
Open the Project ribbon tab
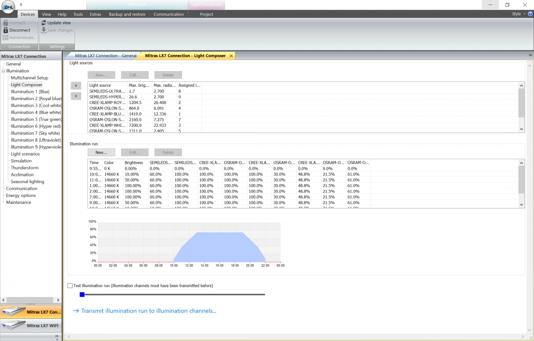pos(206,14)
